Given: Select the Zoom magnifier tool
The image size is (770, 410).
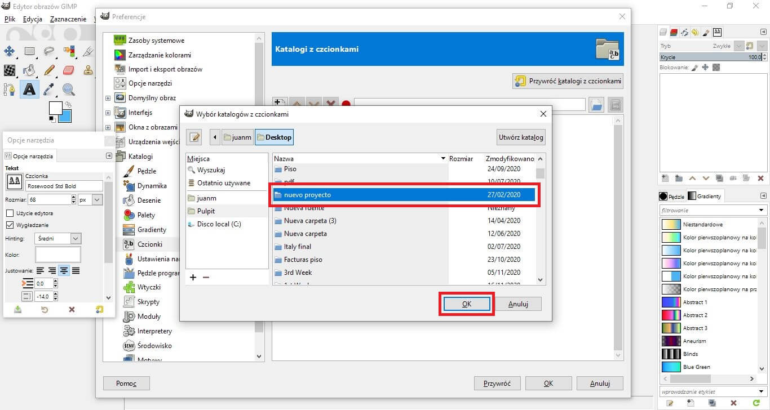Looking at the screenshot, I should pyautogui.click(x=69, y=89).
